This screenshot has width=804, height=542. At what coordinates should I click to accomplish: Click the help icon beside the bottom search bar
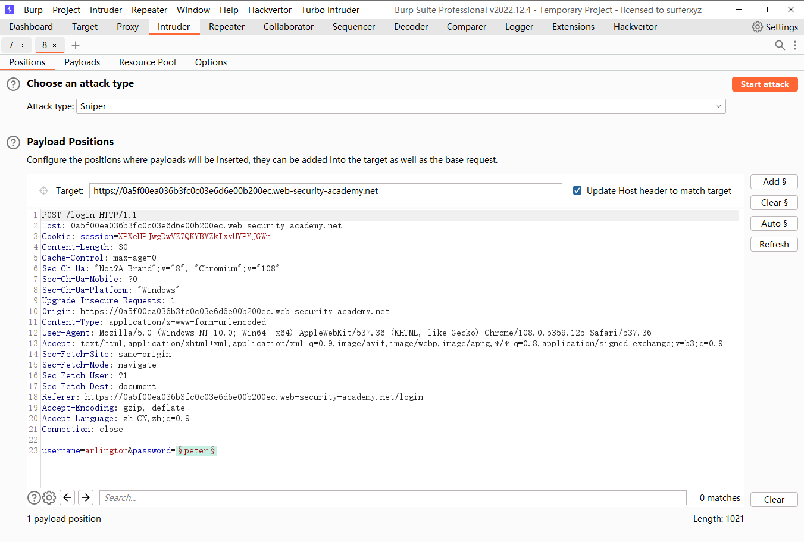[x=34, y=497]
